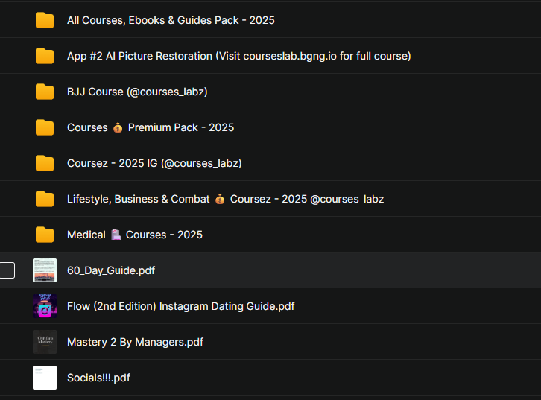Select the Mastery 2 By Managers thumbnail
Image resolution: width=541 pixels, height=400 pixels.
click(45, 342)
